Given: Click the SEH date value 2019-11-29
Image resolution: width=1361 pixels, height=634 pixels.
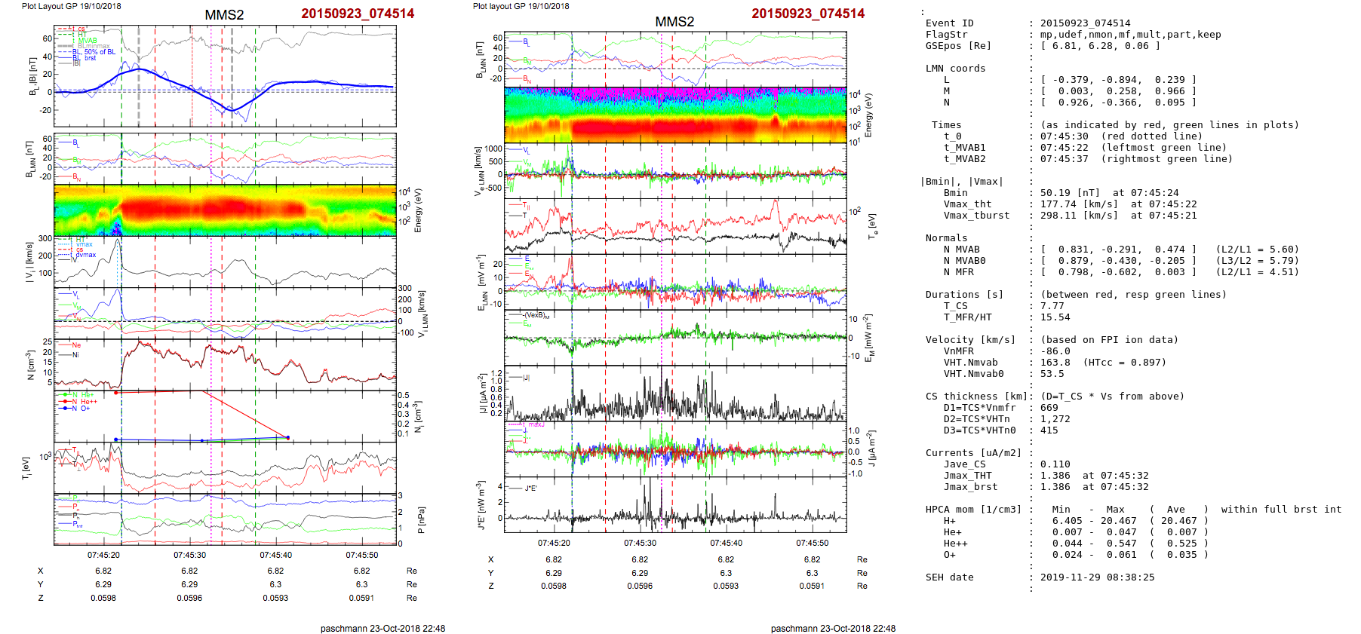Looking at the screenshot, I should pos(1089,577).
